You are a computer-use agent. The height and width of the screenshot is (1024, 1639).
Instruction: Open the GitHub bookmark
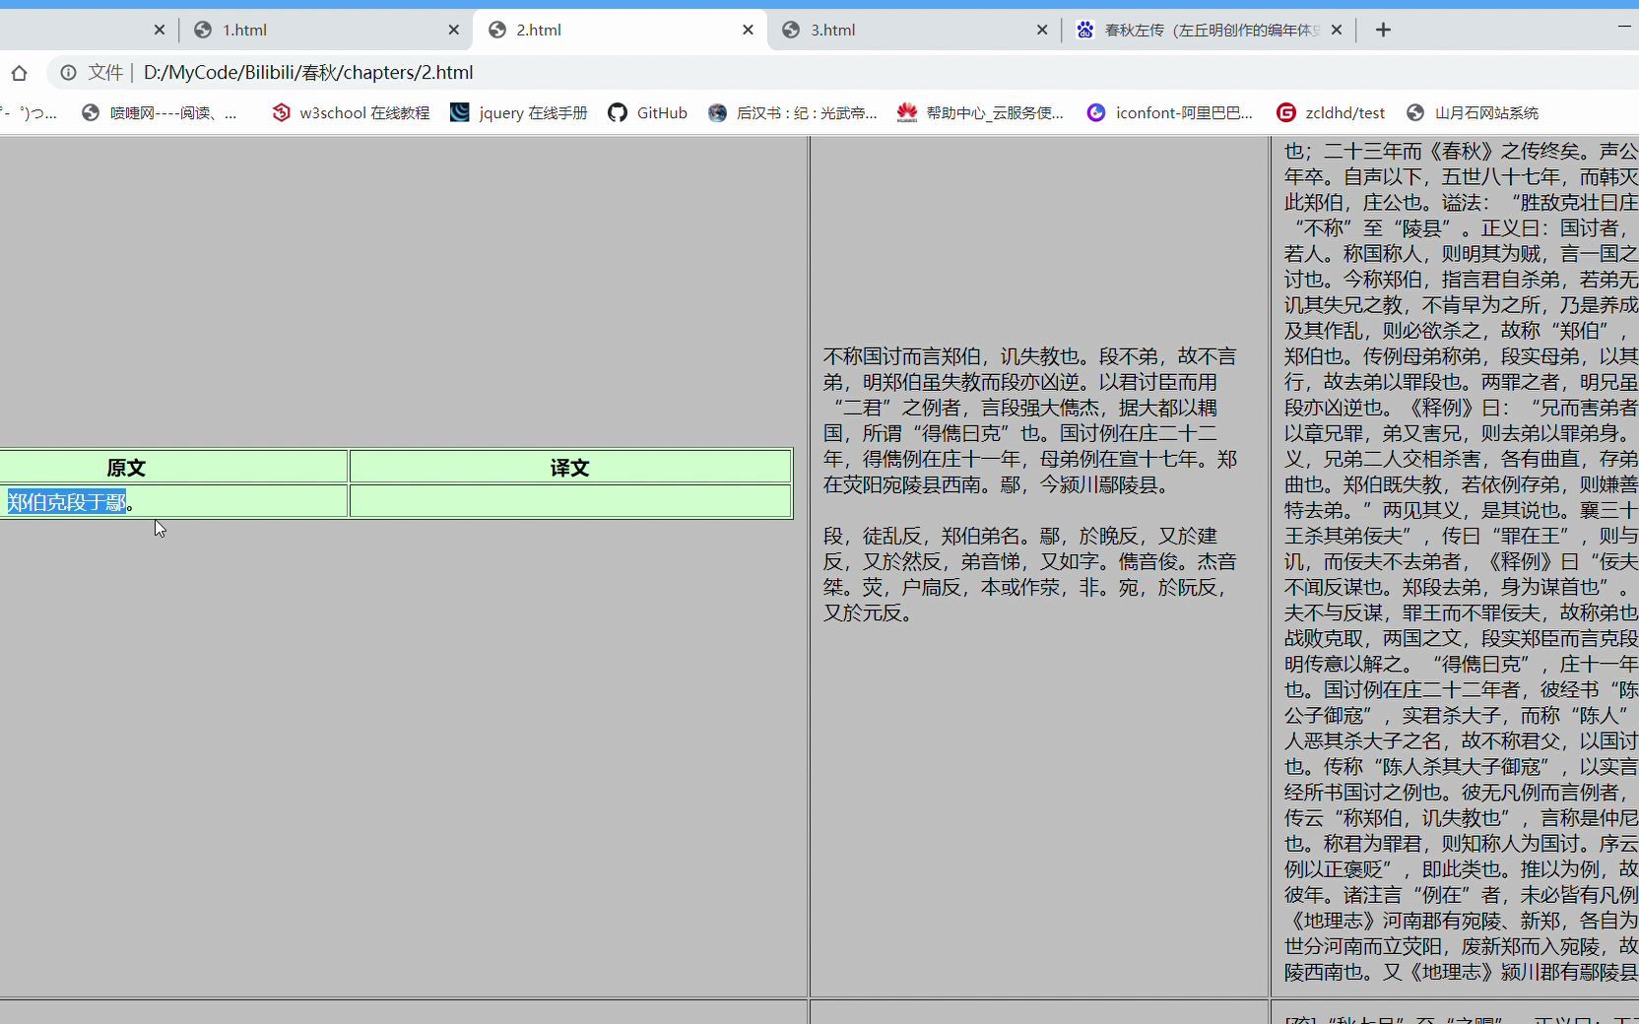click(x=648, y=113)
